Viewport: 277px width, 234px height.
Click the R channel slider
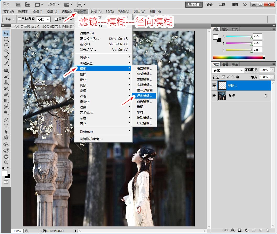pyautogui.click(x=239, y=36)
